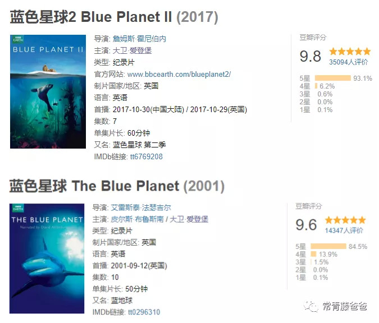Click the 93.1% five-star rating bar
This screenshot has width=379, height=323.
(x=332, y=79)
